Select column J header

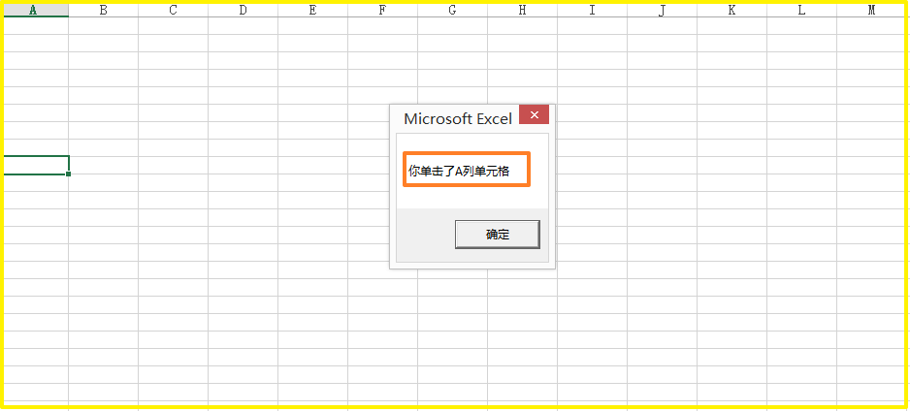[x=663, y=10]
